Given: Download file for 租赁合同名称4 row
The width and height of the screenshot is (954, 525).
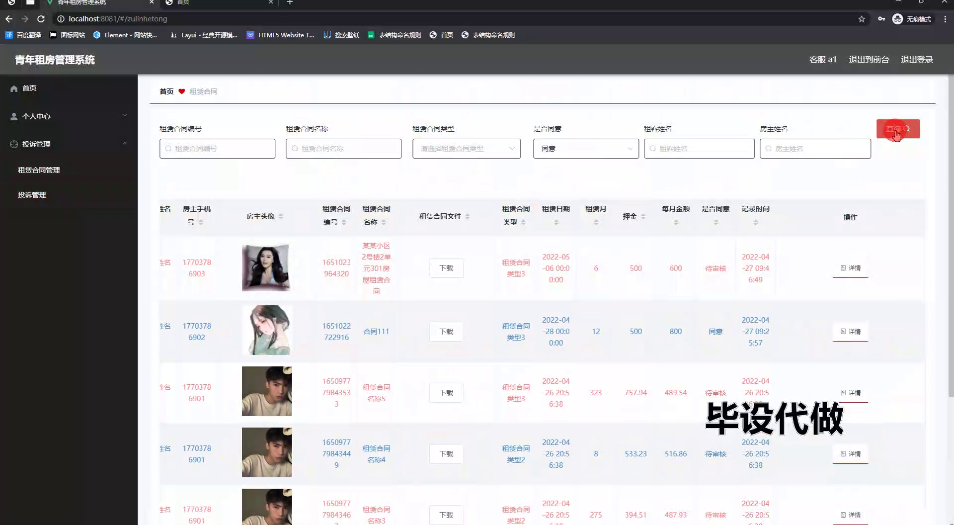Looking at the screenshot, I should [446, 454].
